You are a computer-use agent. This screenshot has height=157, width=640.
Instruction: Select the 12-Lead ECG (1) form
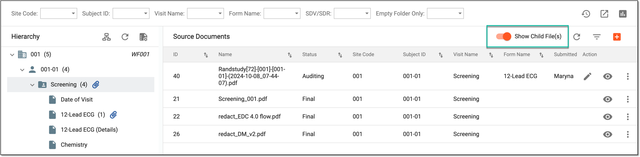click(x=83, y=115)
